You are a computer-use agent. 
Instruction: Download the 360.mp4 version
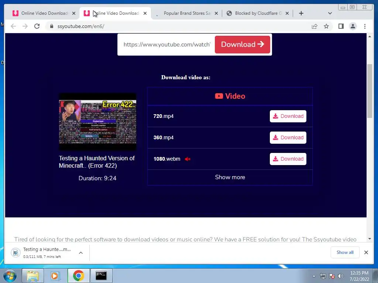[x=288, y=138]
